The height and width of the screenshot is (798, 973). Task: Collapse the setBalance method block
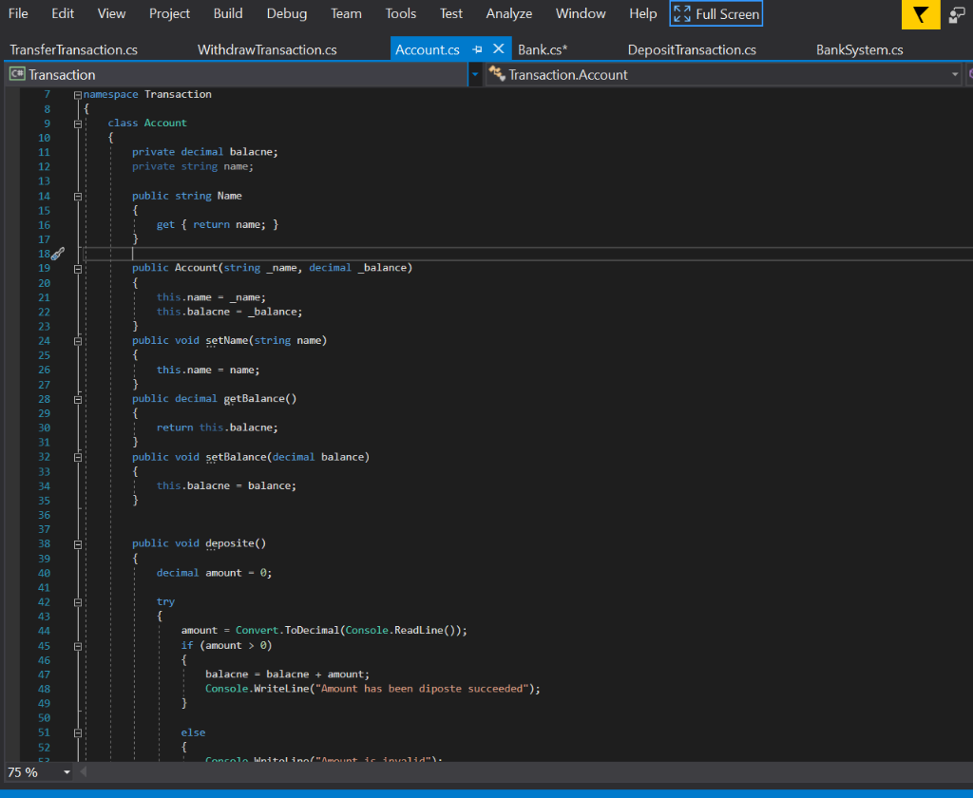click(x=78, y=457)
